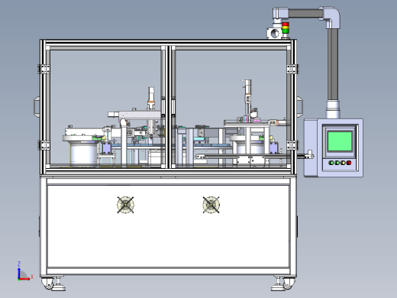Image resolution: width=397 pixels, height=298 pixels.
Task: Pick the upper-left door hinge
Action: [x=44, y=69]
